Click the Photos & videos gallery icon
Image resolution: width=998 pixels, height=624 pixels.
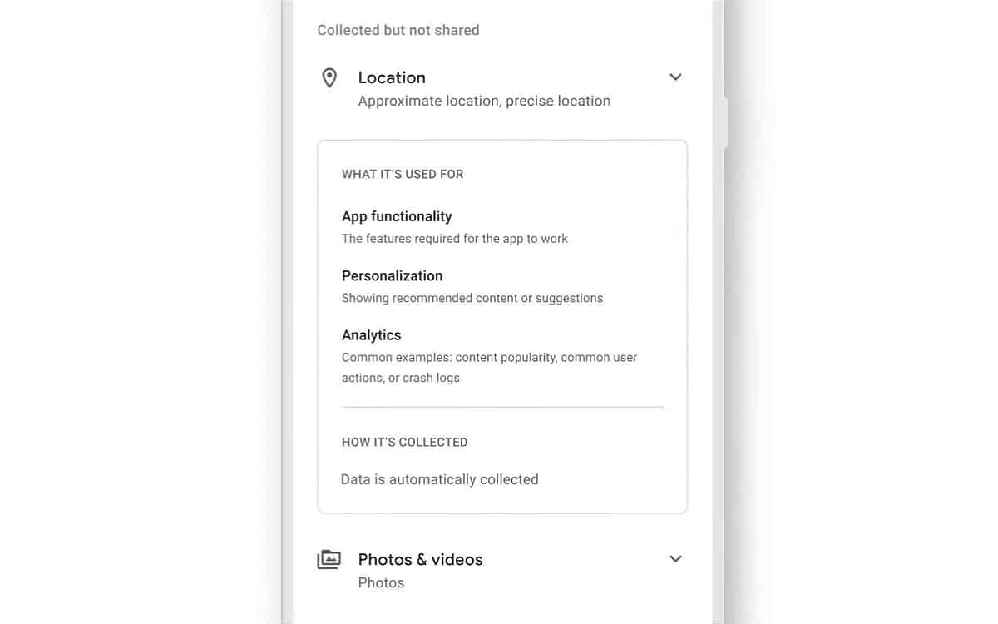(x=329, y=559)
